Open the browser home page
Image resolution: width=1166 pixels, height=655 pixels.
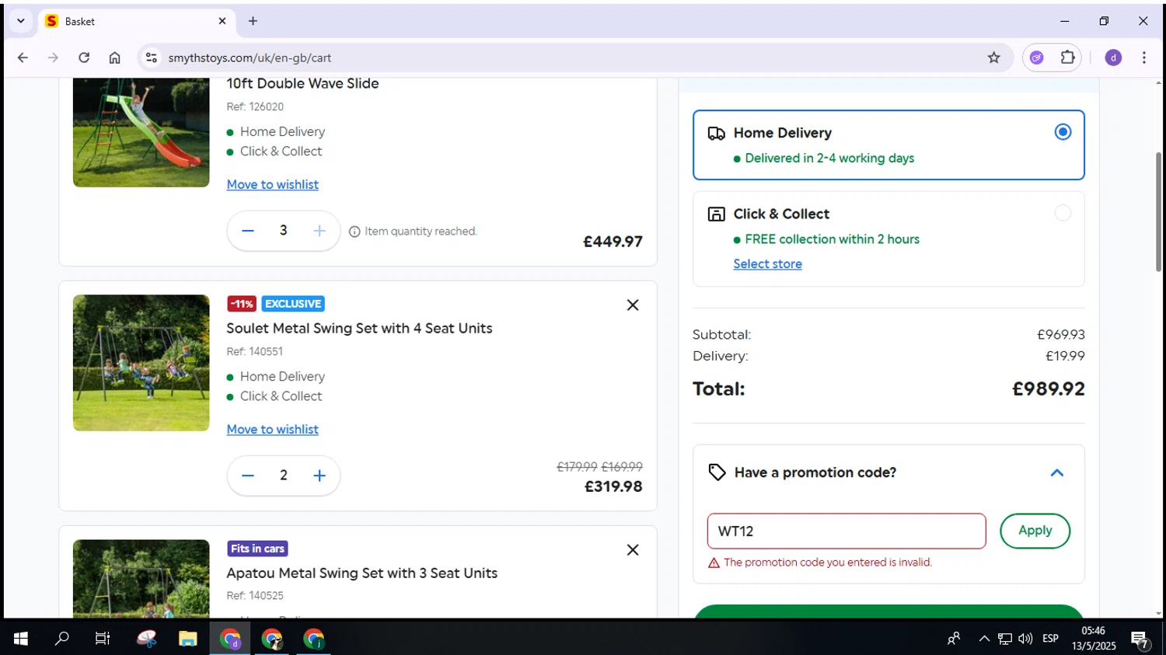(114, 57)
